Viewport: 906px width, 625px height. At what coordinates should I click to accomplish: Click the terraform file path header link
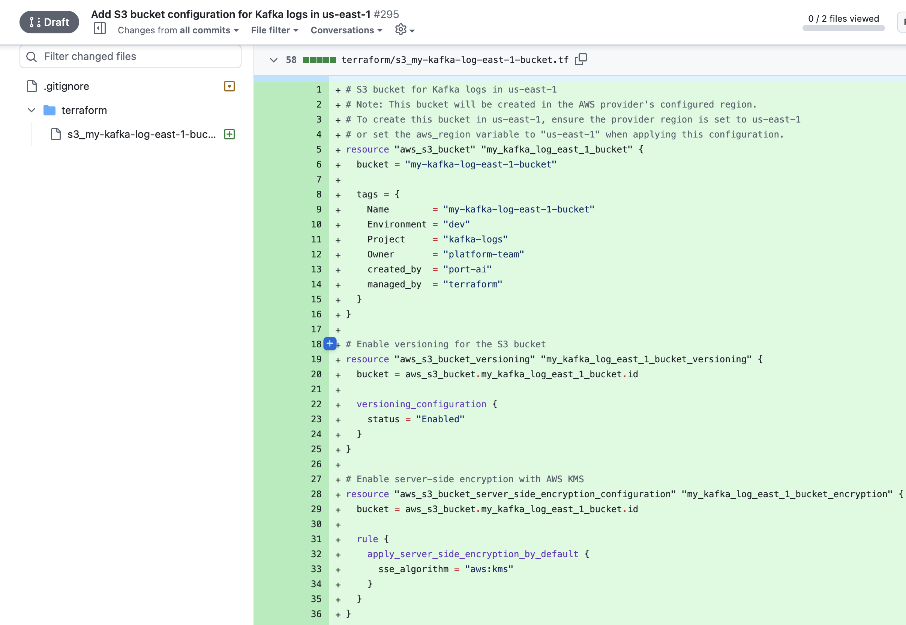tap(454, 60)
